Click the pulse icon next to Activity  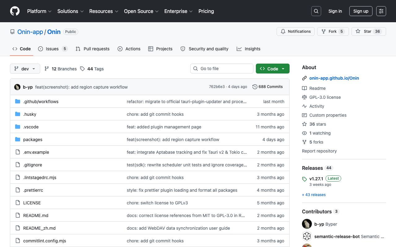click(x=304, y=106)
